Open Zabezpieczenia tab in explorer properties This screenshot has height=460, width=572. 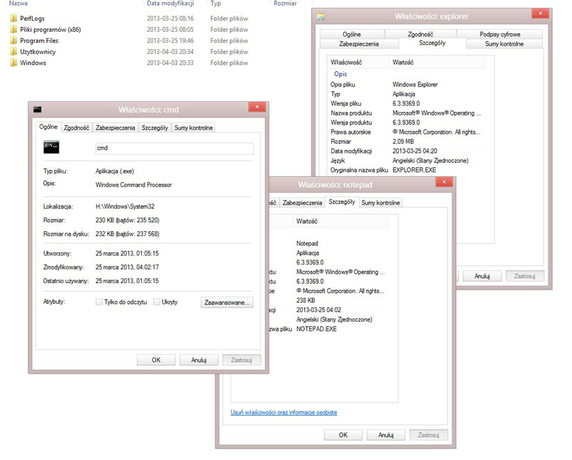click(x=359, y=44)
